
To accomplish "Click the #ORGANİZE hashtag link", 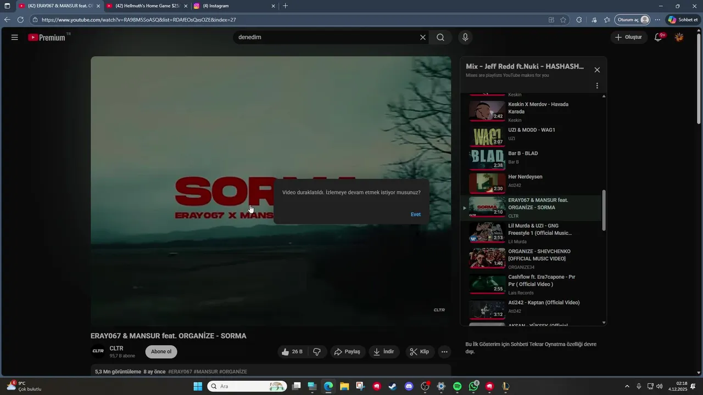I will tap(233, 372).
